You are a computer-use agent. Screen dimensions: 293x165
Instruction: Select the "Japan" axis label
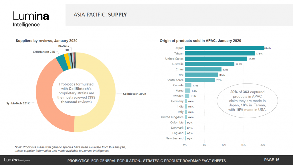point(179,48)
